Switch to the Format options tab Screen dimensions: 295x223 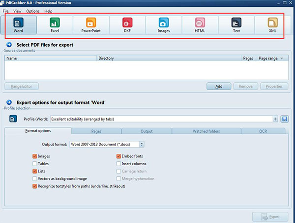[38, 131]
